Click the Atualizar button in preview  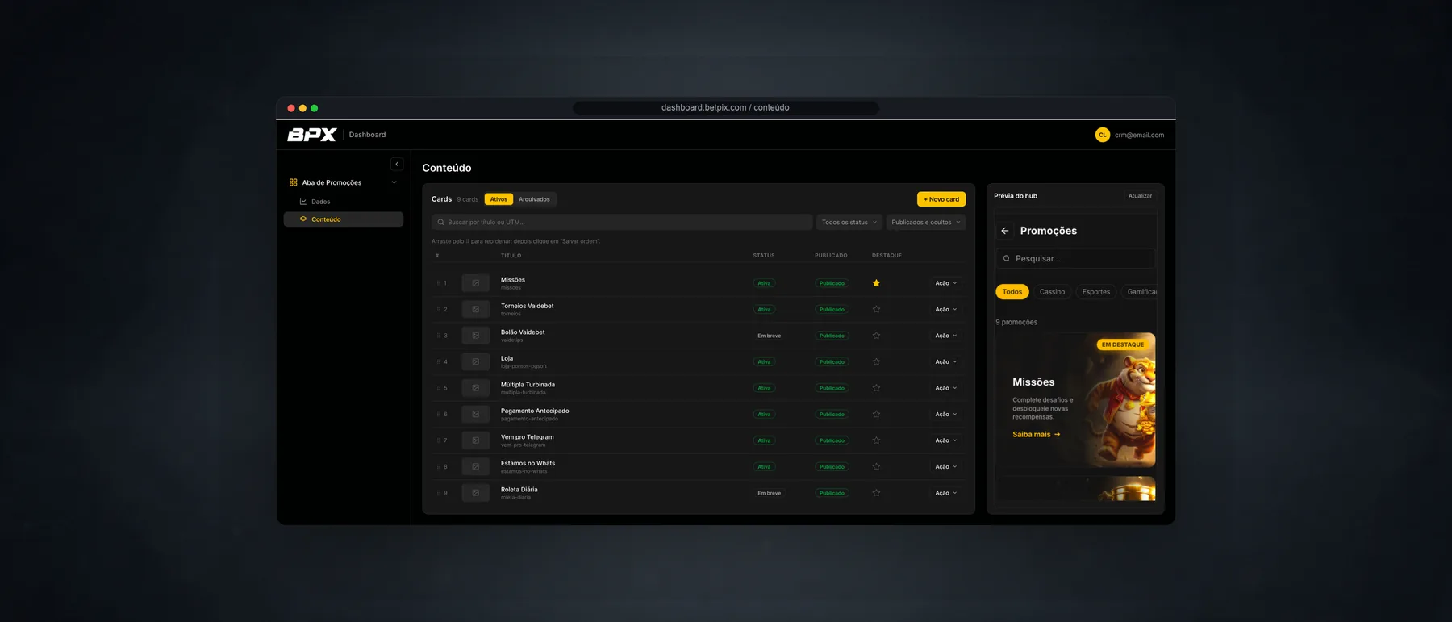1140,196
